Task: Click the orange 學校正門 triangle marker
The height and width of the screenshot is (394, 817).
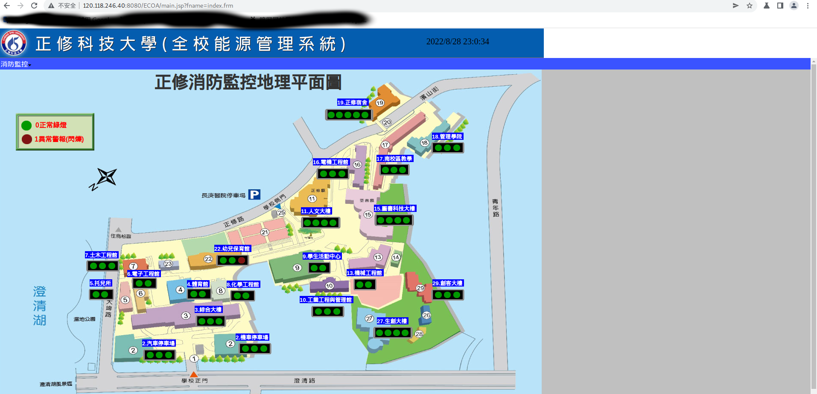Action: coord(193,374)
